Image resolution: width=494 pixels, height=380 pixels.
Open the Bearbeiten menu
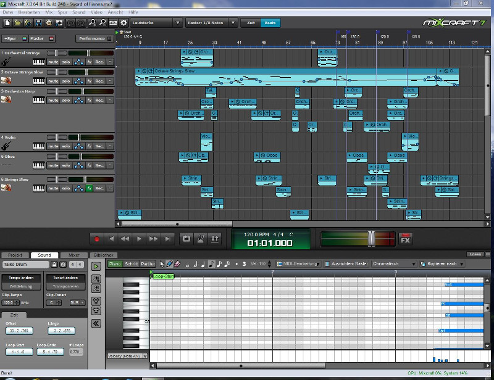click(29, 12)
